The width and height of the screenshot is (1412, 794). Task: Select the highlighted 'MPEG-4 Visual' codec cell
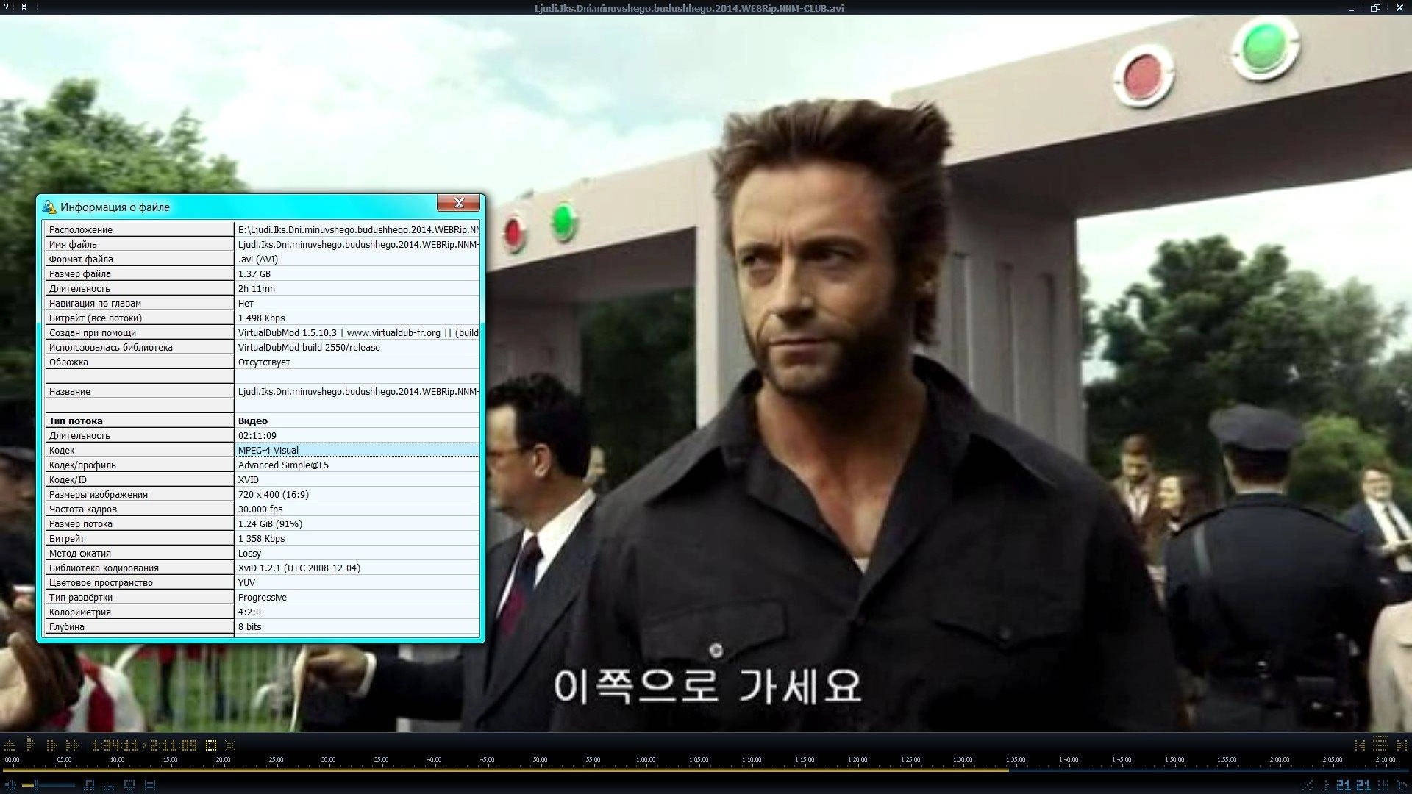pos(357,450)
